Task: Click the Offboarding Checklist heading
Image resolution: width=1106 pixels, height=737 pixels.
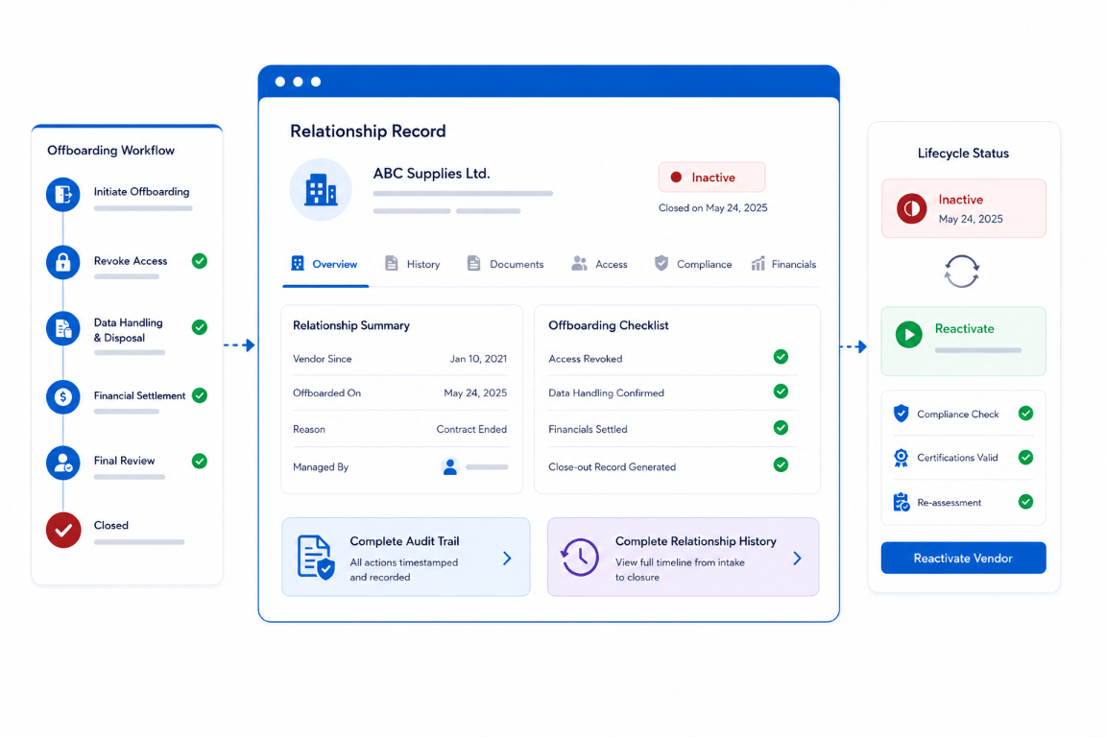Action: (x=609, y=326)
